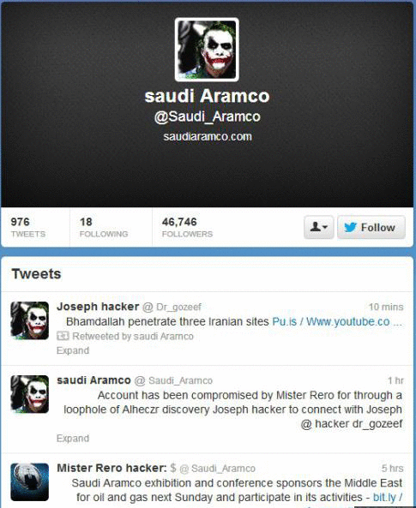Screen dimensions: 416x508
Task: Open the saudiaramco.com website link
Action: click(x=208, y=136)
